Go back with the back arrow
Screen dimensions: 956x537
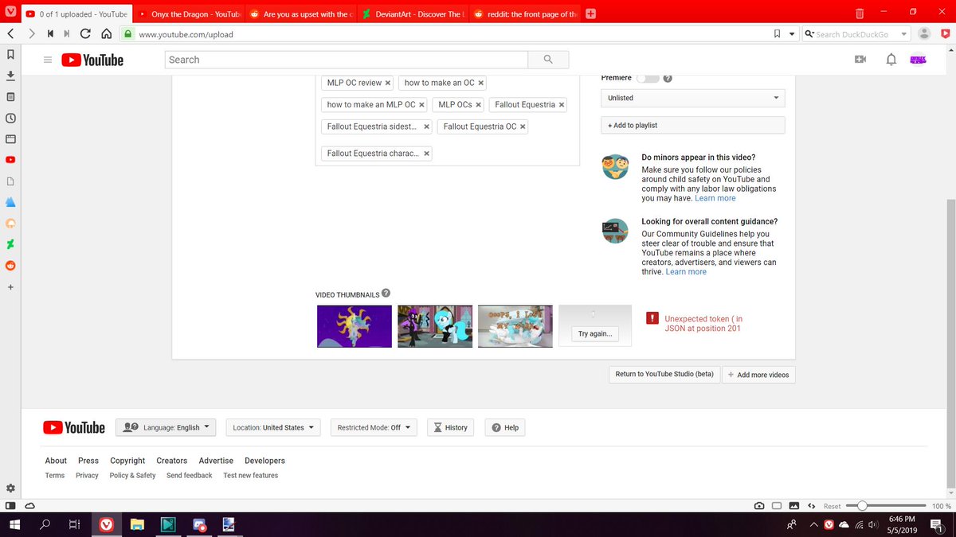point(10,34)
